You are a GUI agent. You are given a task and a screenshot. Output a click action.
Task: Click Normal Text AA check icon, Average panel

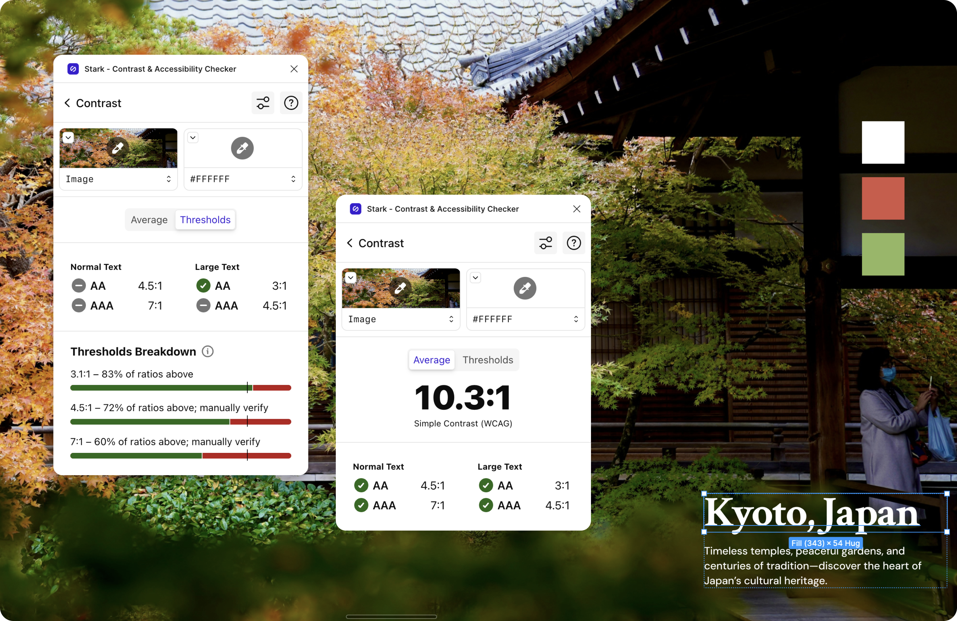[361, 486]
